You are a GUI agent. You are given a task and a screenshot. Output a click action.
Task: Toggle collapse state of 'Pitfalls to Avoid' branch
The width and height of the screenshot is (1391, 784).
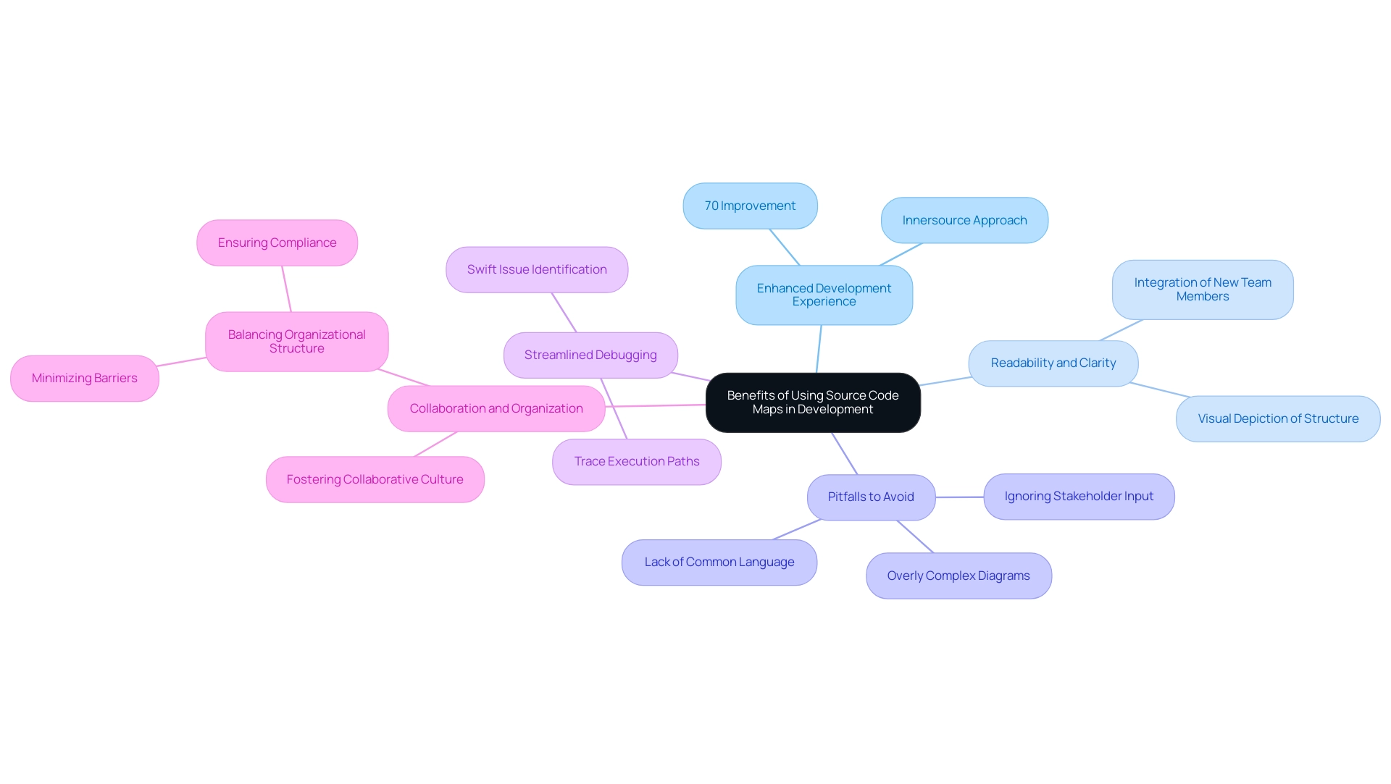pyautogui.click(x=870, y=494)
